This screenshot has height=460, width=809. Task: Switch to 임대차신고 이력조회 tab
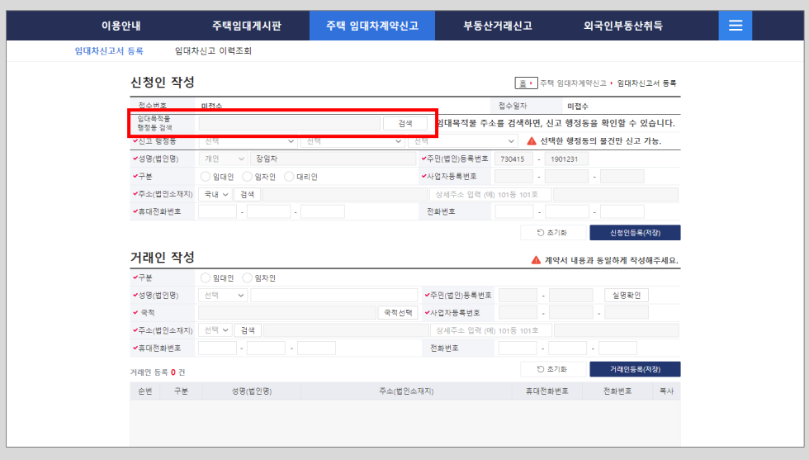click(x=213, y=51)
